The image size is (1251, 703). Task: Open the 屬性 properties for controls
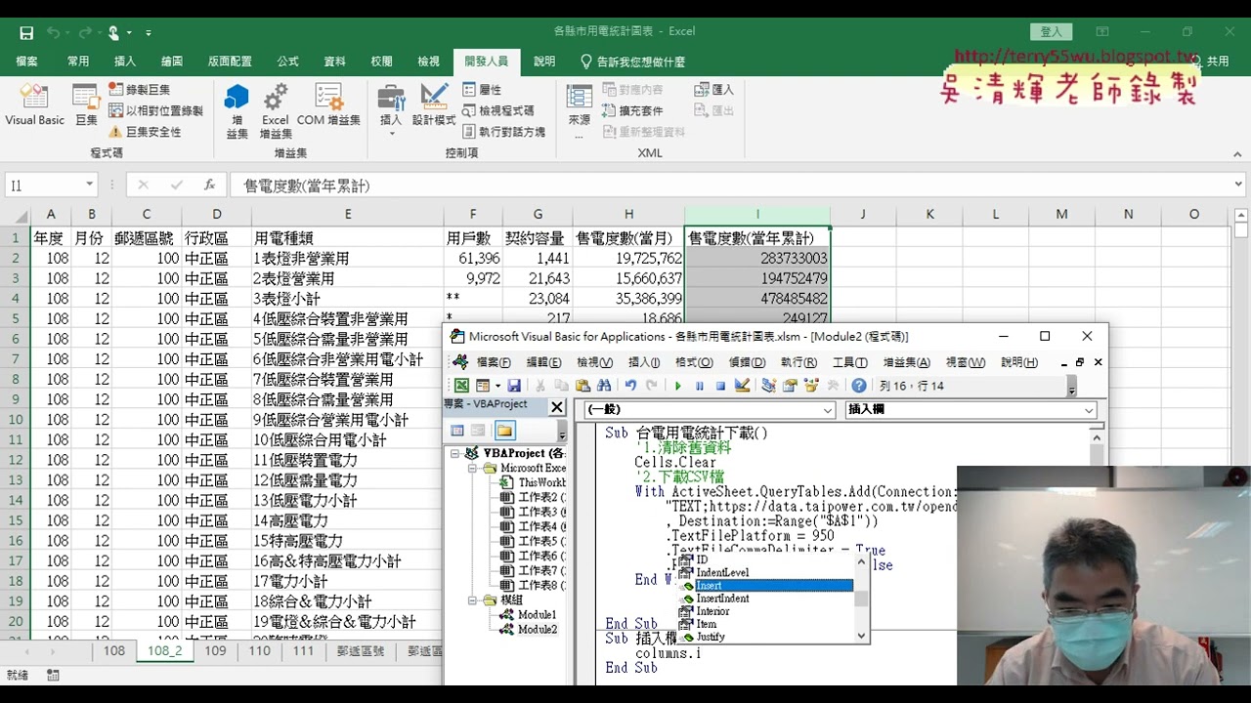[x=482, y=90]
